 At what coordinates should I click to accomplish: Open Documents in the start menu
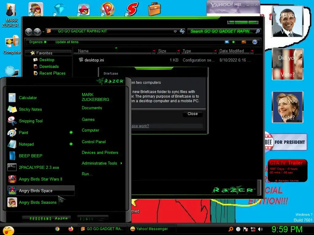click(92, 108)
